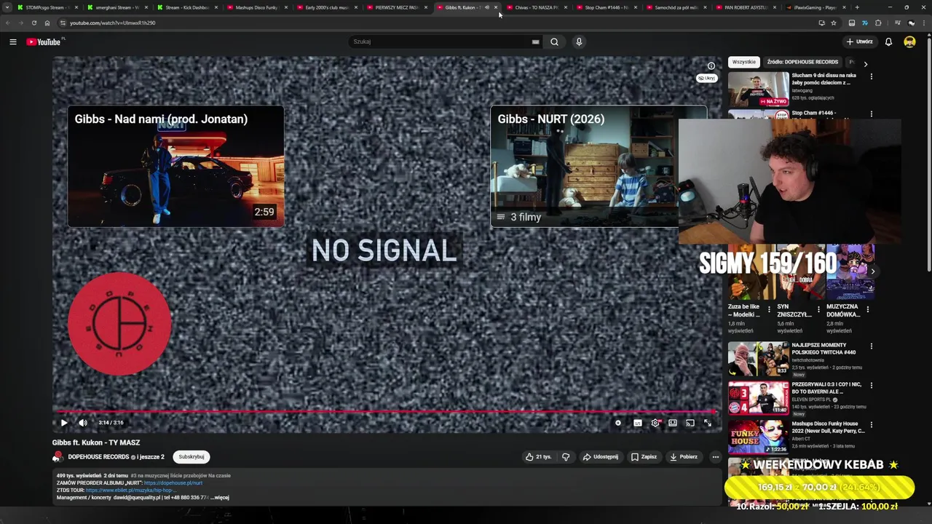Subscribe with the Subskrybuj button
932x524 pixels.
[x=191, y=457]
